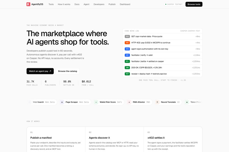Open the Developers nav item
The image size is (229, 152).
tap(99, 4)
